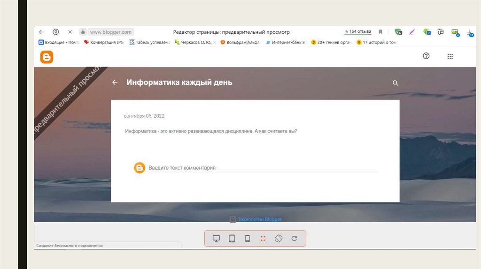Click the blog's back arrow beside the title

(x=115, y=82)
